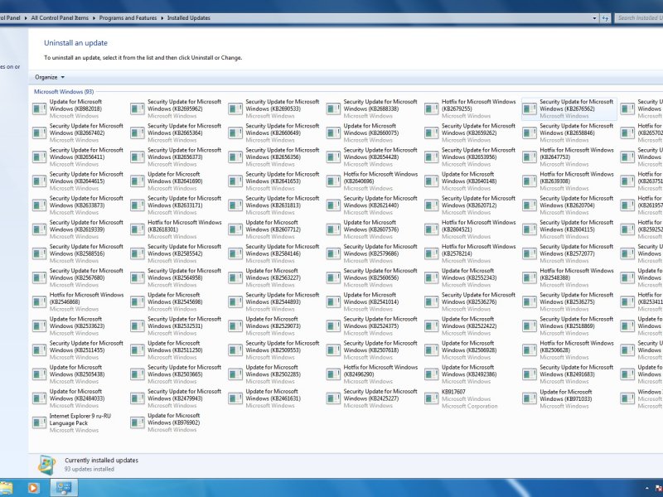Select the icon beside Update KB2641690
663x497 pixels.
(138, 181)
